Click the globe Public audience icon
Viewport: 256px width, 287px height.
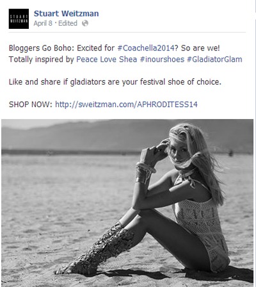85,23
